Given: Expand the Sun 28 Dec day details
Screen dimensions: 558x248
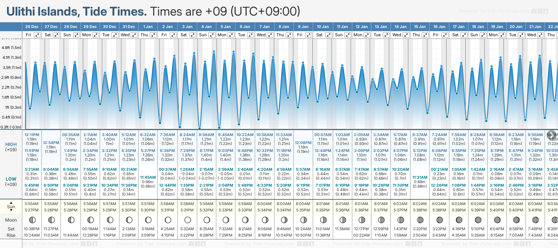Looking at the screenshot, I should click(76, 35).
